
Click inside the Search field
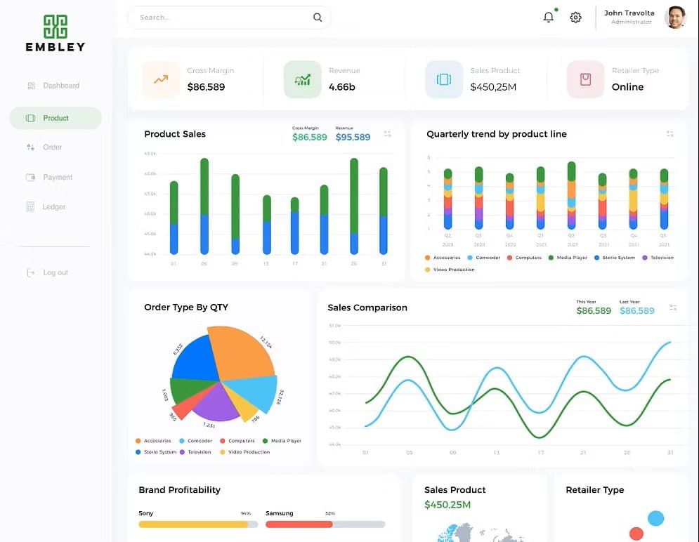point(218,17)
